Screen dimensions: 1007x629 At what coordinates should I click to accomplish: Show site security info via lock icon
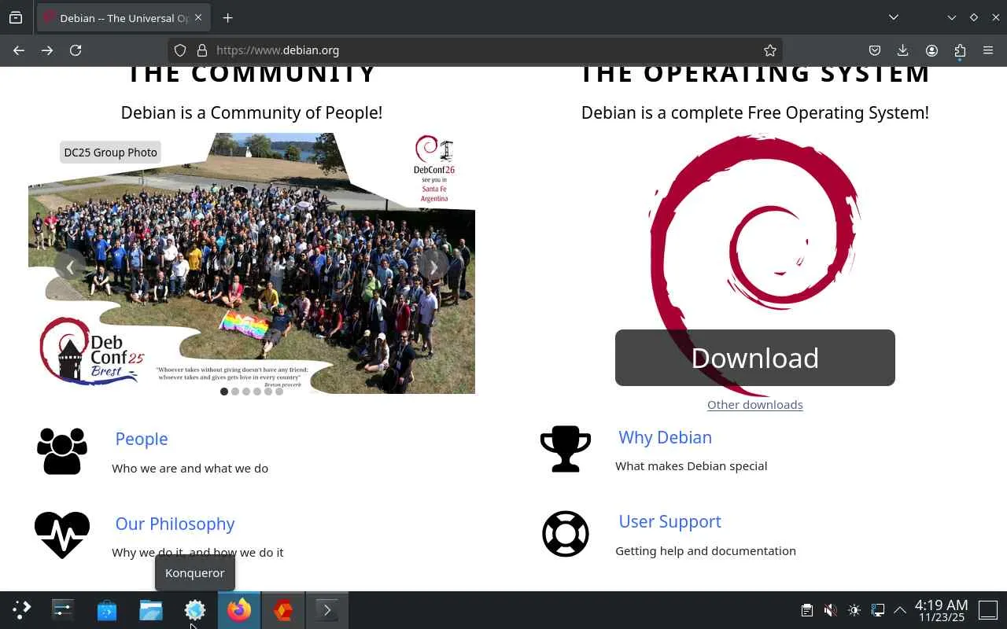[x=202, y=50]
